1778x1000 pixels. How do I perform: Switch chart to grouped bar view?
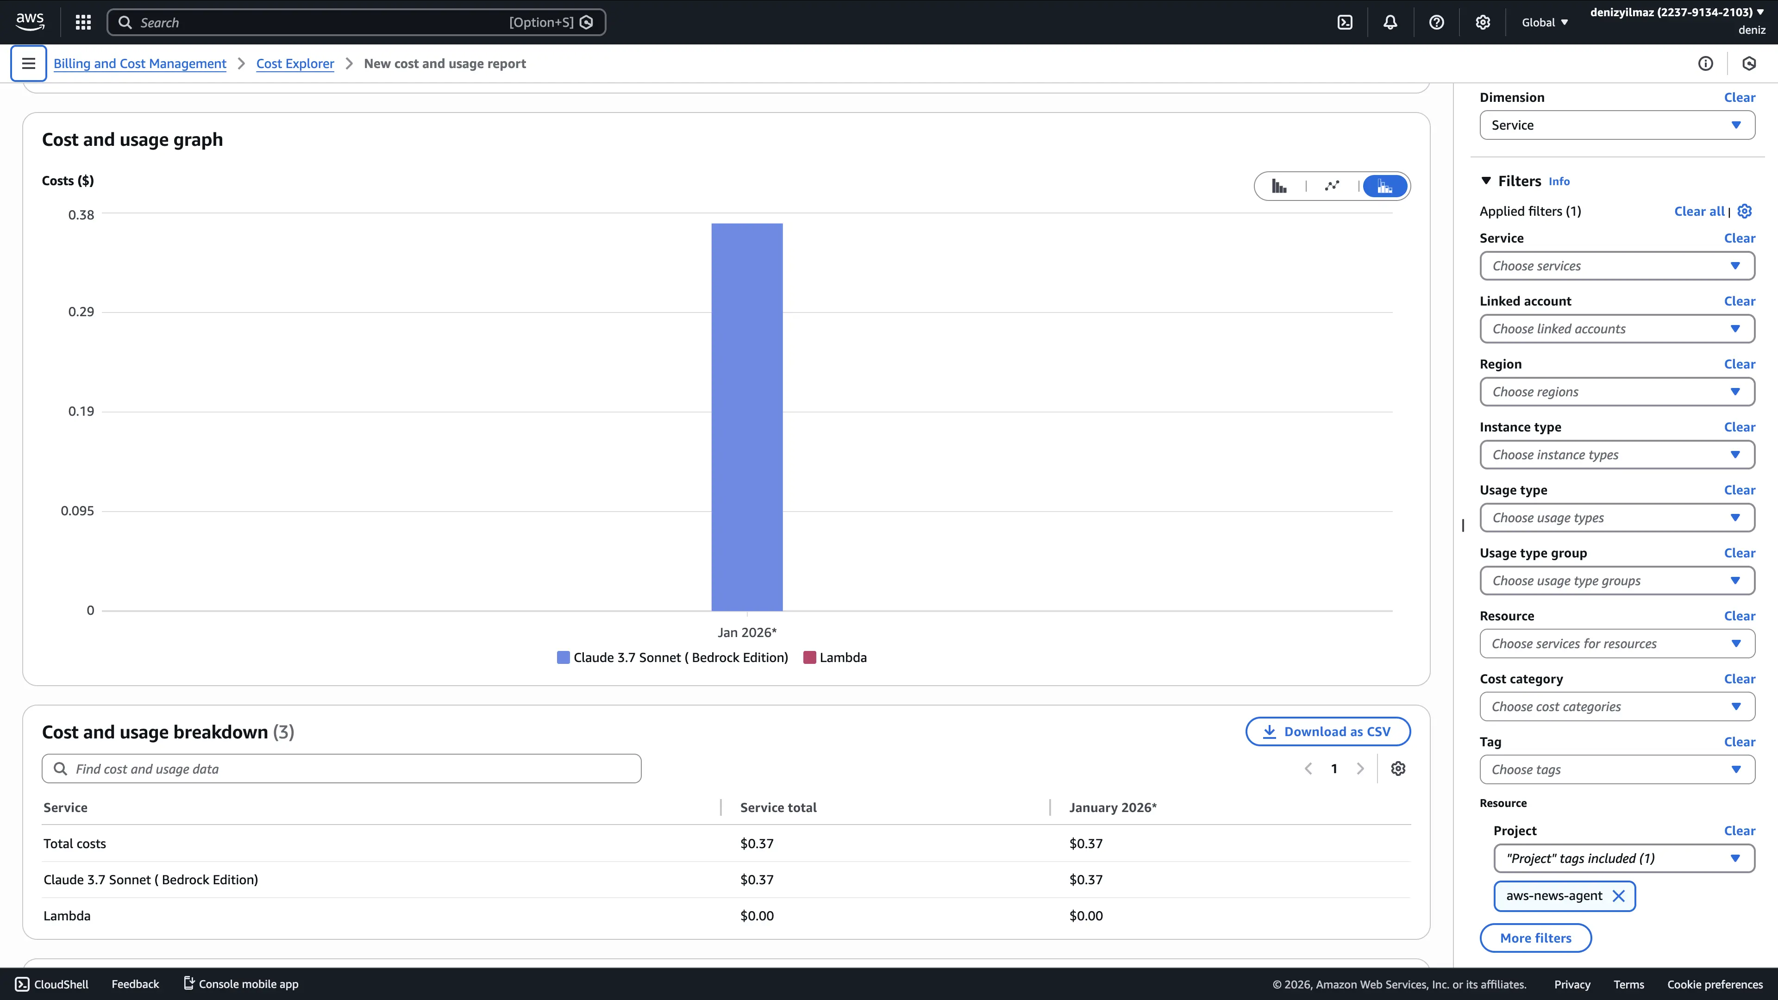(1279, 186)
